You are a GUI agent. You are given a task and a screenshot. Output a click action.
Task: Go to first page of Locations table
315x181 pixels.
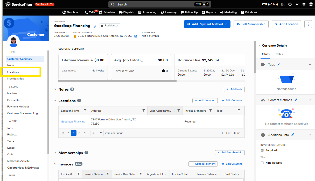point(63,133)
